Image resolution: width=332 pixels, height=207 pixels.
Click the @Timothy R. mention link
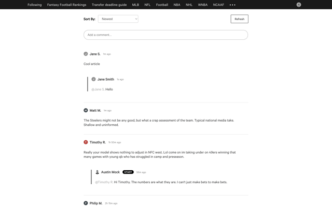[x=104, y=182]
